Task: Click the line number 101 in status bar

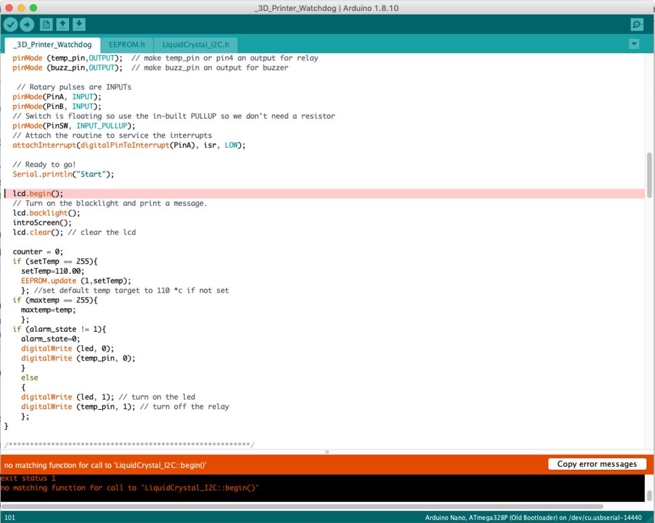Action: 10,518
